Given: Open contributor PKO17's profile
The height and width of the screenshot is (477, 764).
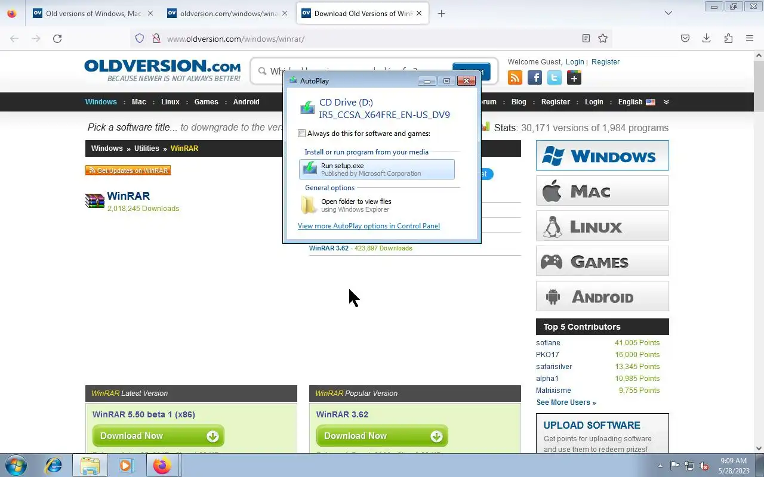Looking at the screenshot, I should [547, 355].
